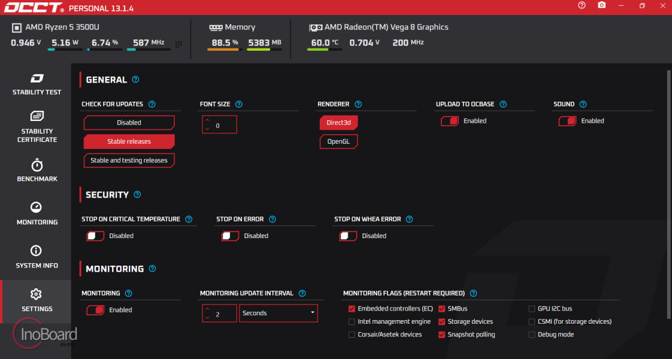Choose Stable and testing releases option

click(x=129, y=160)
